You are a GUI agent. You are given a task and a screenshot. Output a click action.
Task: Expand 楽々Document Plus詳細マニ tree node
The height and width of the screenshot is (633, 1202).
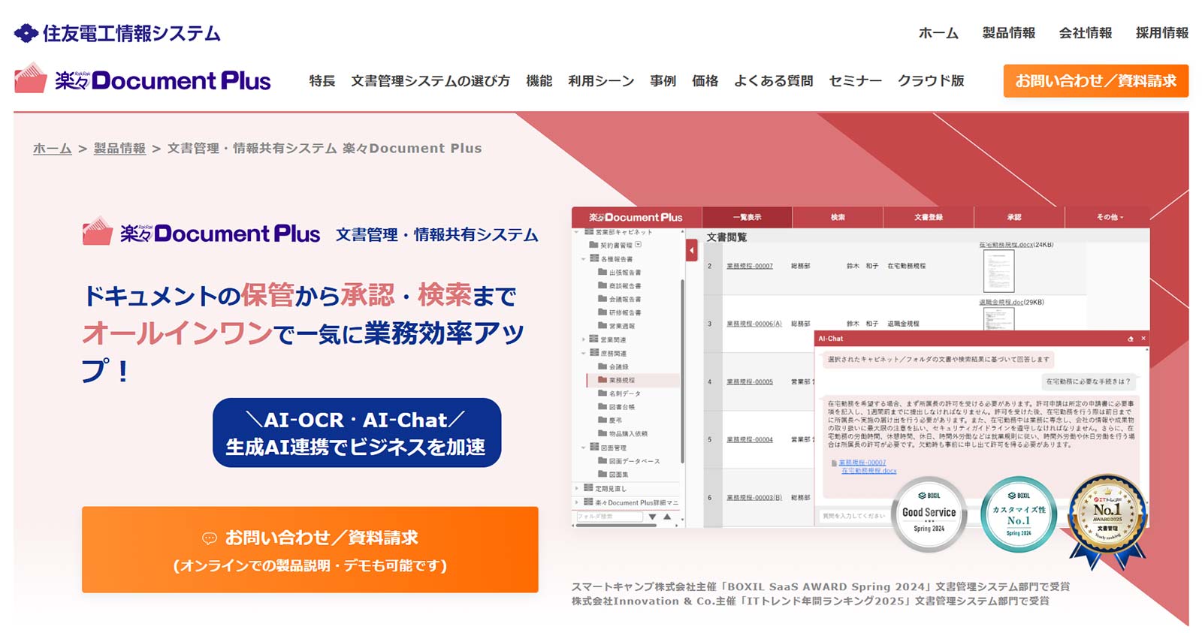pos(578,502)
